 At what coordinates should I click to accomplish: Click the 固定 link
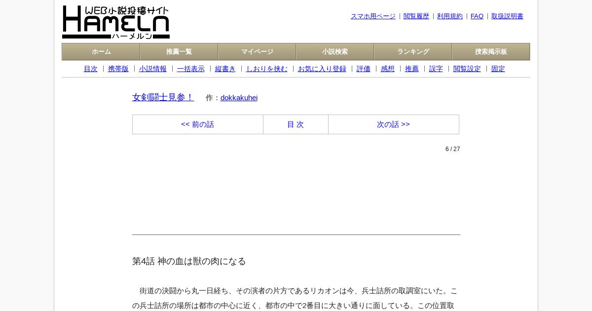click(x=498, y=69)
